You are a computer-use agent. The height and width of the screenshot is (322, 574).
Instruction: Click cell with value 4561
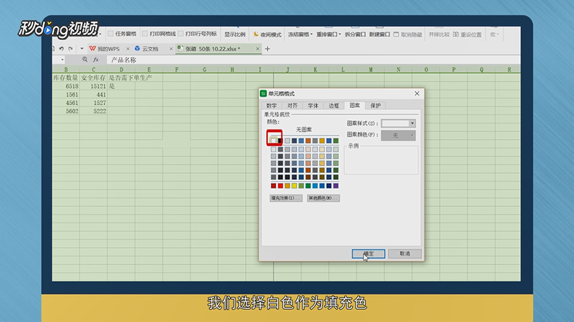pyautogui.click(x=66, y=103)
